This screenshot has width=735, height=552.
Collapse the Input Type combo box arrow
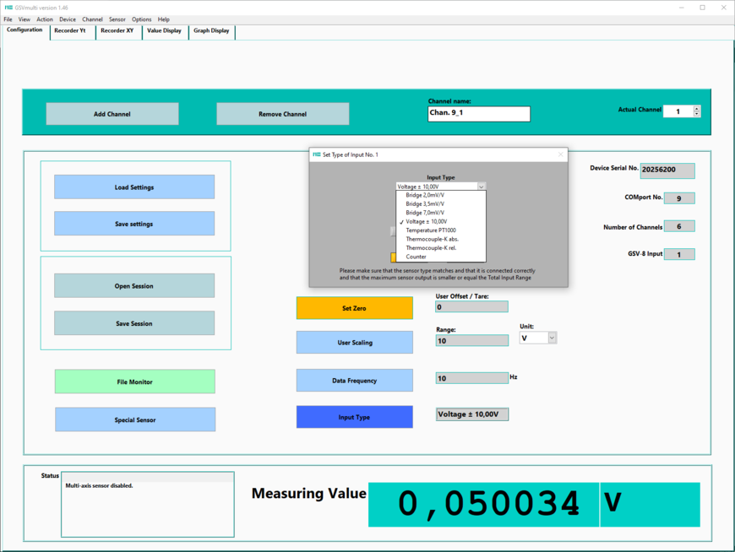pyautogui.click(x=481, y=186)
